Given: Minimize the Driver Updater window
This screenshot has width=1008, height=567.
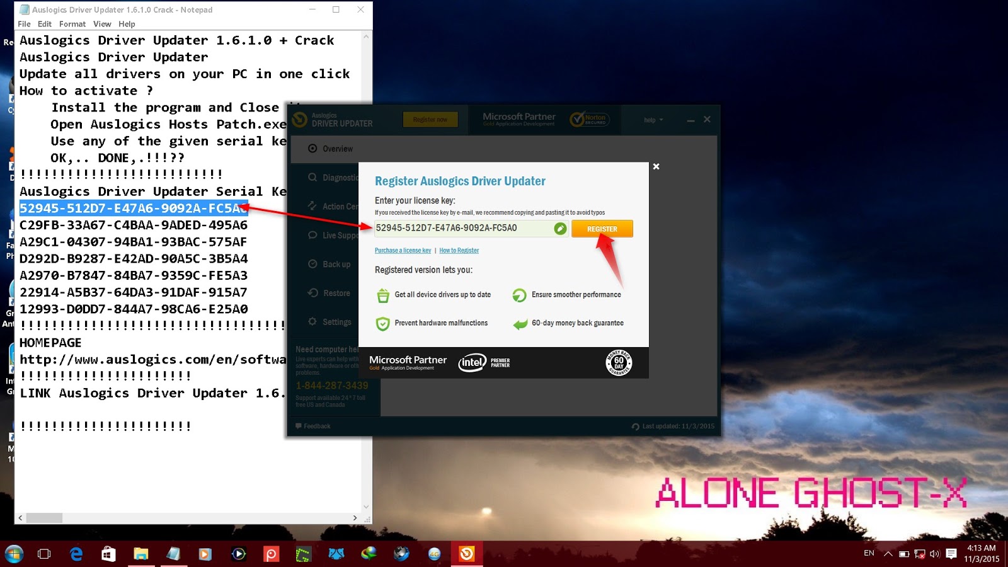Looking at the screenshot, I should 690,120.
